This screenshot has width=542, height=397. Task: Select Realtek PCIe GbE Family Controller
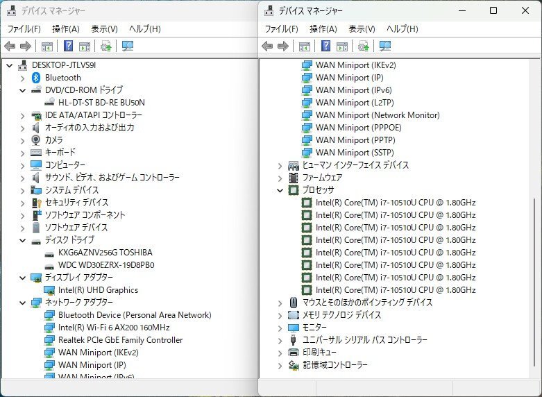[x=120, y=340]
